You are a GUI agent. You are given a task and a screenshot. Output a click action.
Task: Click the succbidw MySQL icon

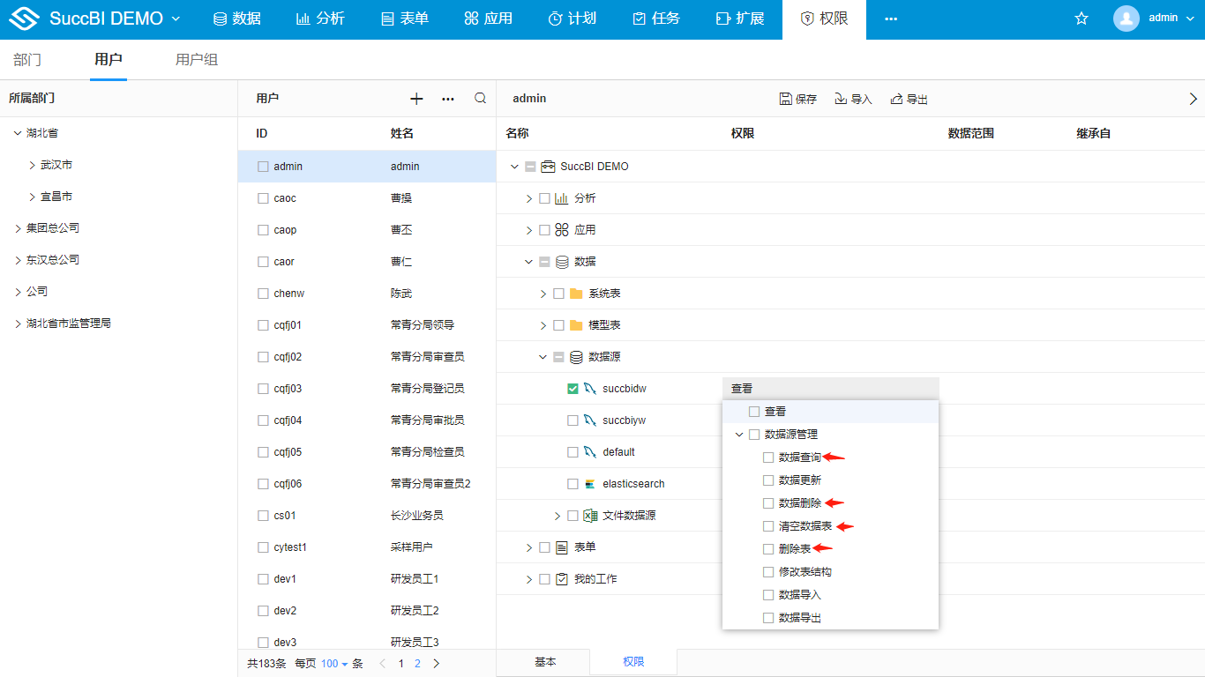(590, 389)
